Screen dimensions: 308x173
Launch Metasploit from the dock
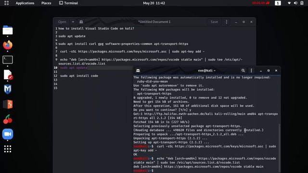pyautogui.click(x=8, y=89)
